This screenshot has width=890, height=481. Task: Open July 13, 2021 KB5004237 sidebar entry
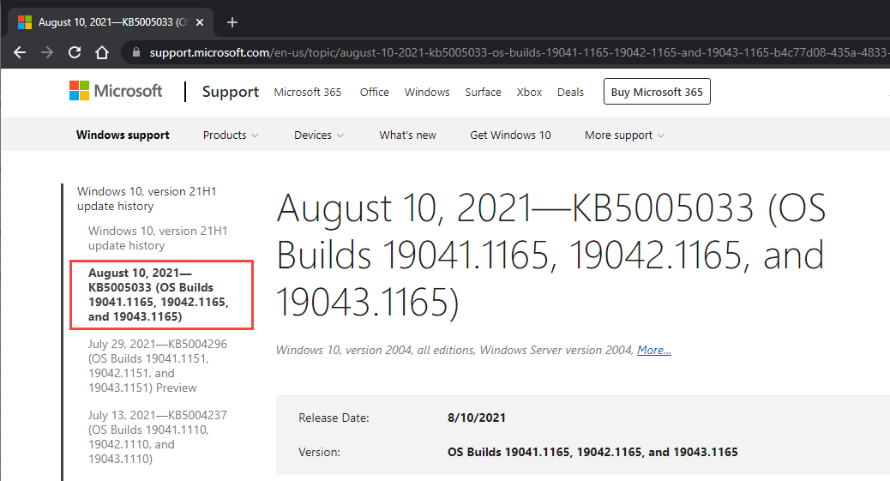coord(157,436)
